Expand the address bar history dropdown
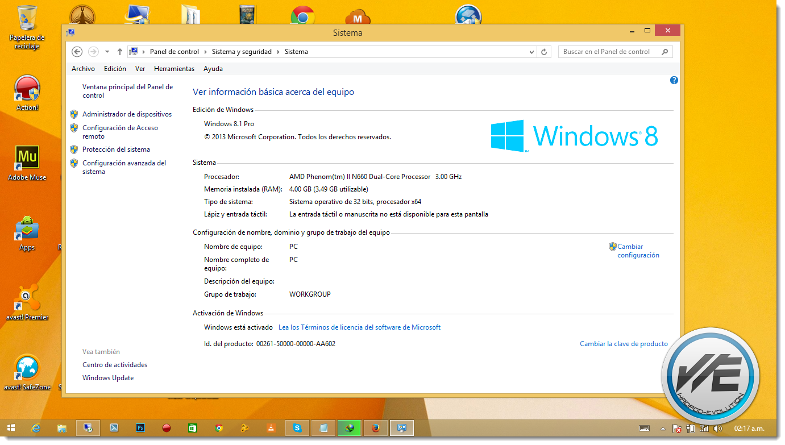 (x=531, y=52)
